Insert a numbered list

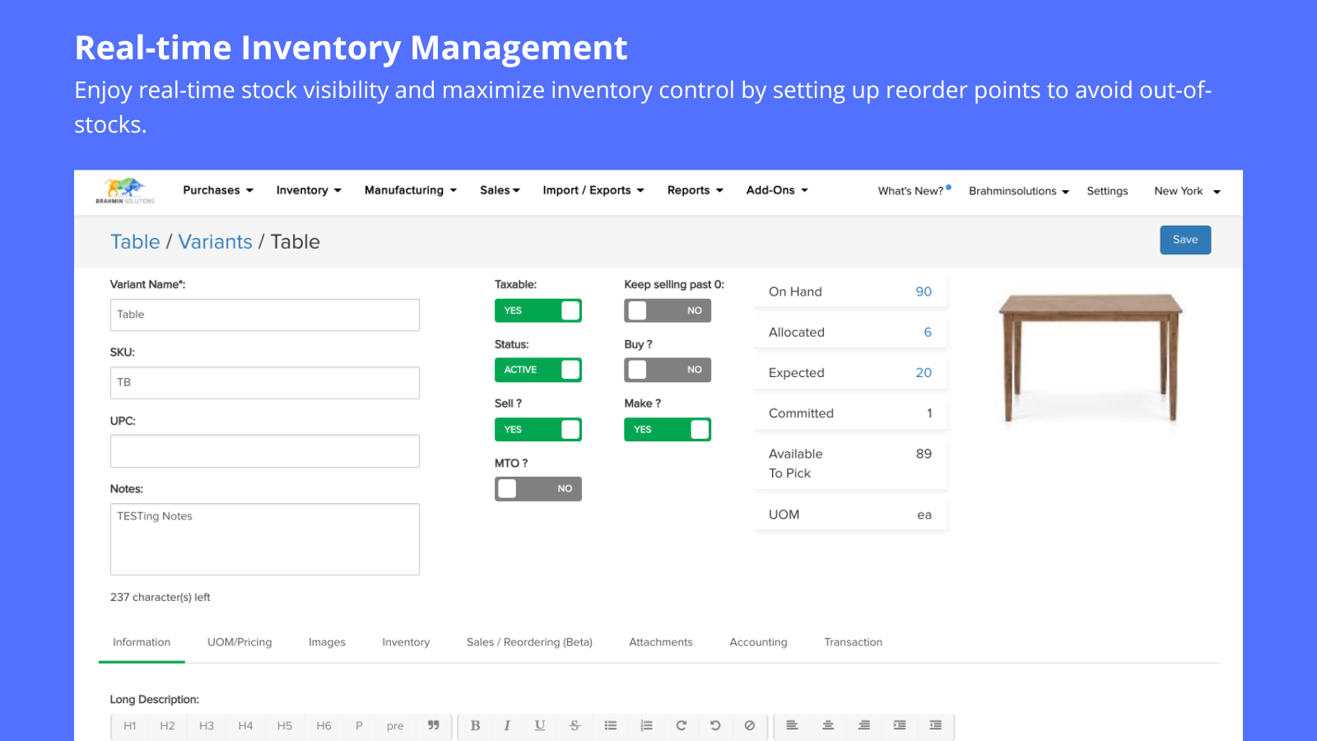pyautogui.click(x=646, y=725)
